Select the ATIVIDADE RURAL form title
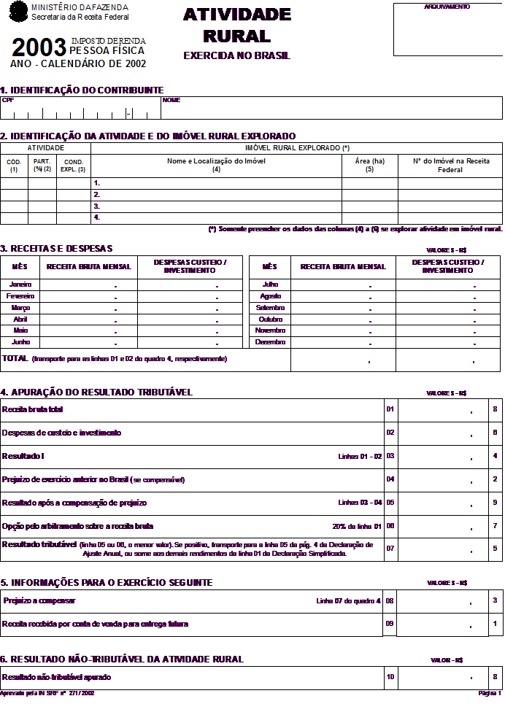 [x=237, y=26]
